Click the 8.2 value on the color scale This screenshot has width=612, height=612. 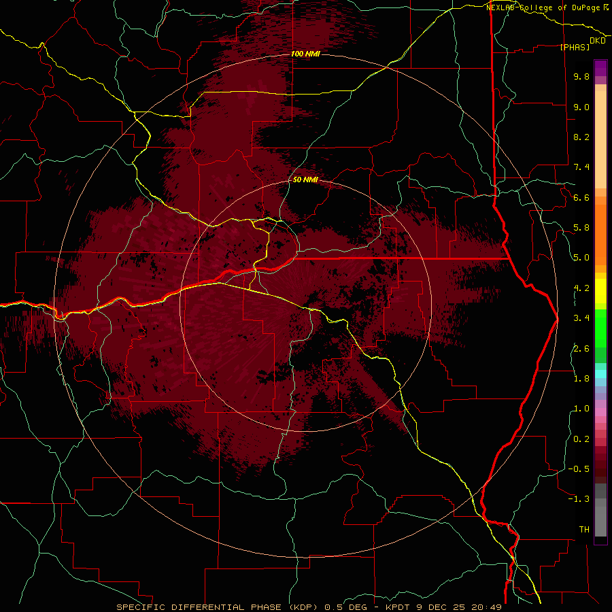581,137
